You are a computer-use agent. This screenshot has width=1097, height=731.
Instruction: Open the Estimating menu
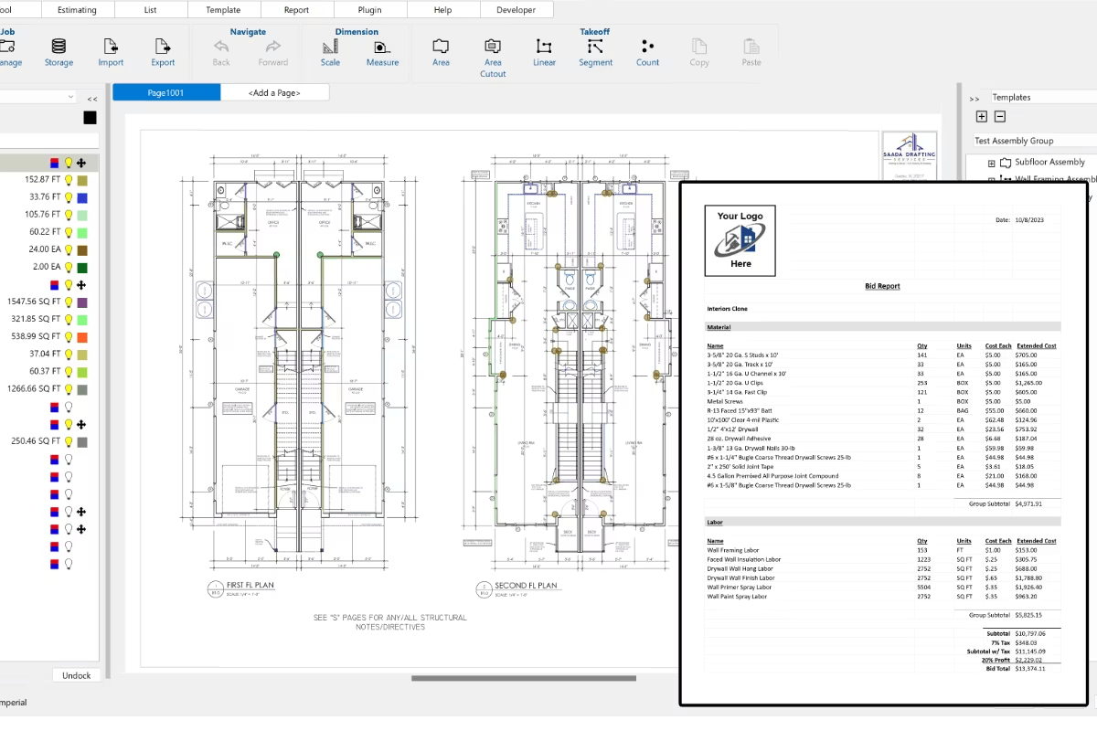(x=78, y=9)
